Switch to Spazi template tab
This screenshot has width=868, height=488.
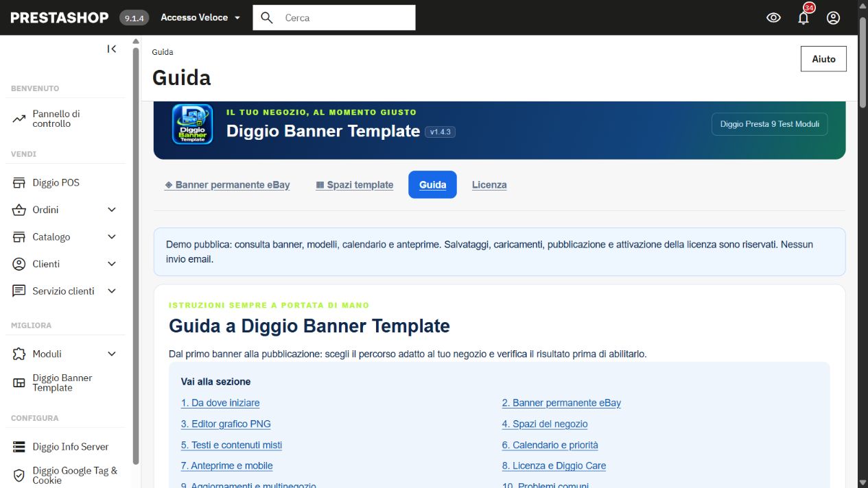(x=355, y=185)
